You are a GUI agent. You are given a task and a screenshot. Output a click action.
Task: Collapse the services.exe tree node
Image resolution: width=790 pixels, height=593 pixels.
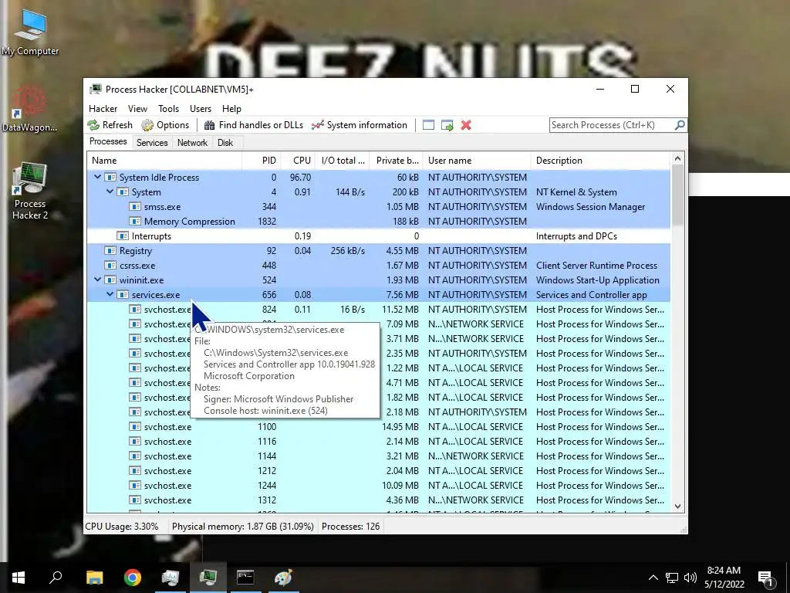(110, 294)
